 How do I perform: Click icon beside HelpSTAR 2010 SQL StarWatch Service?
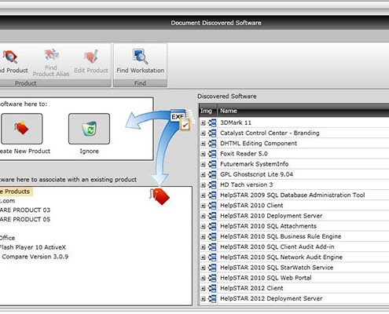click(212, 268)
